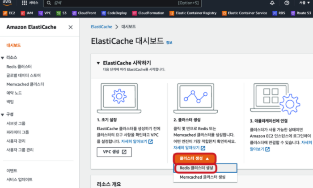Open the CloudFront shortcut
This screenshot has width=313, height=188.
tap(84, 13)
